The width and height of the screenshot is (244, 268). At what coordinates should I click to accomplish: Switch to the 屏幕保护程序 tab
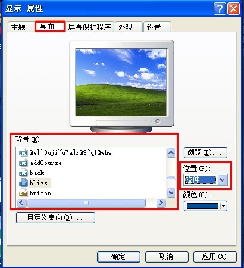(89, 27)
